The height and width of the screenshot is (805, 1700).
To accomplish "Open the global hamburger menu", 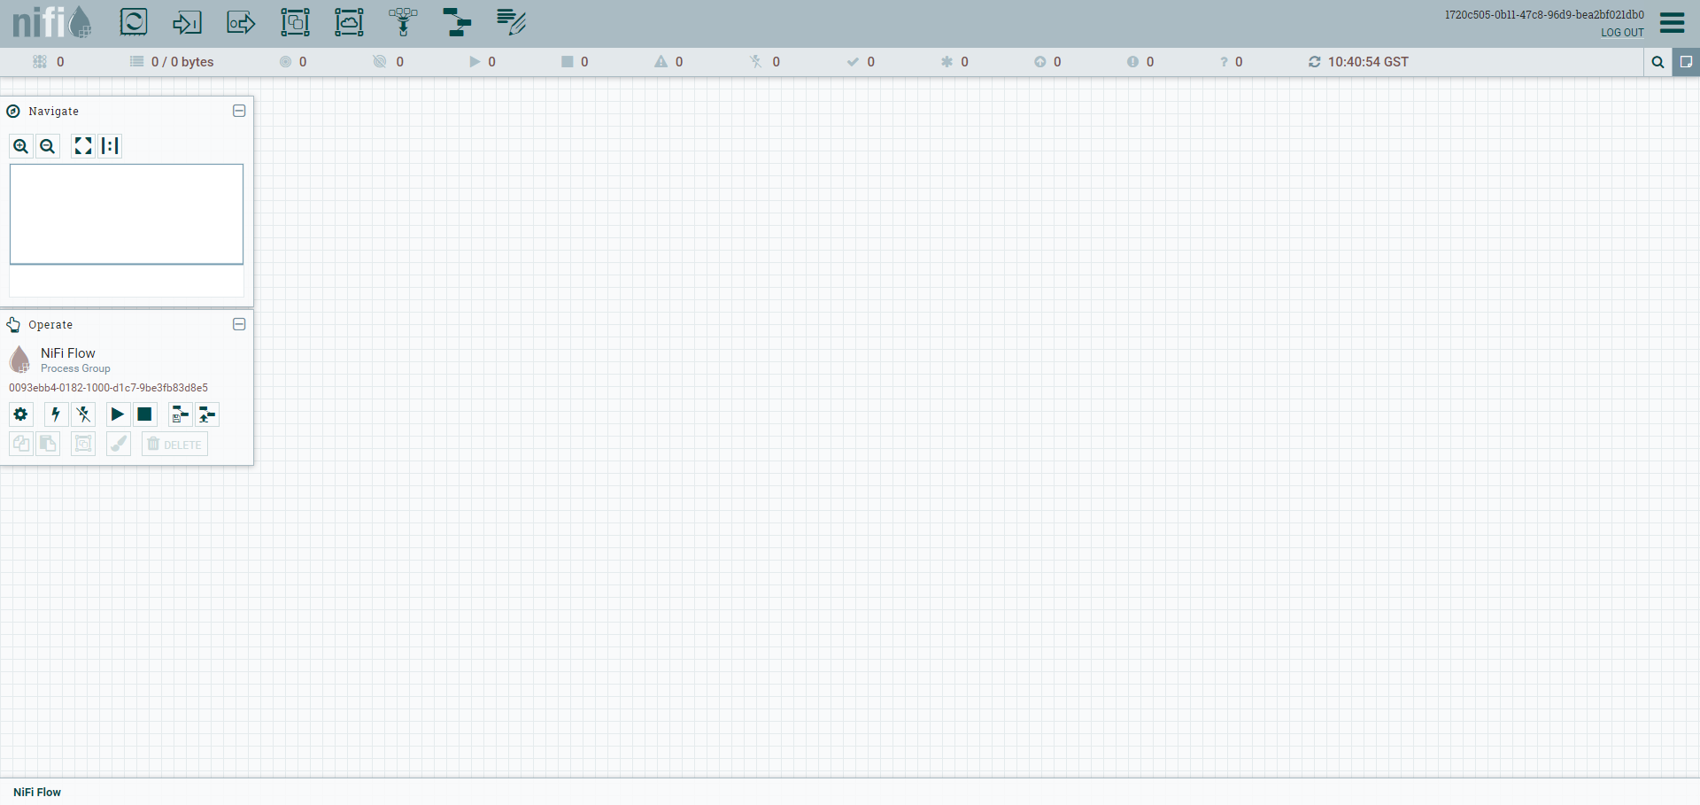I will 1672,22.
